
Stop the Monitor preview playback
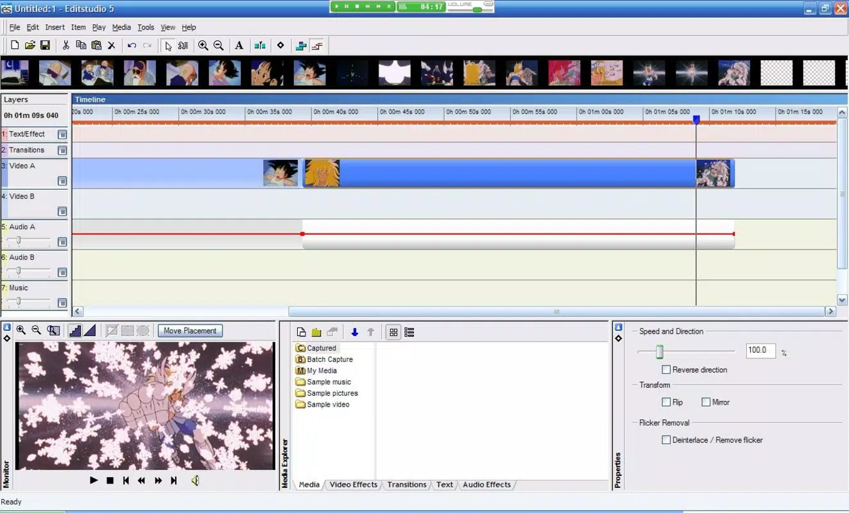110,480
